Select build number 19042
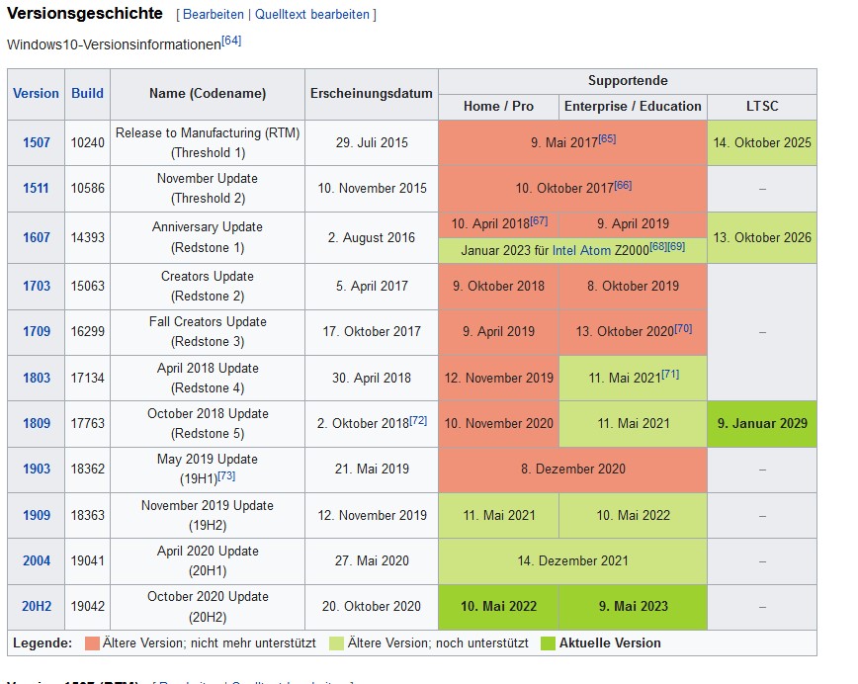 [x=88, y=606]
